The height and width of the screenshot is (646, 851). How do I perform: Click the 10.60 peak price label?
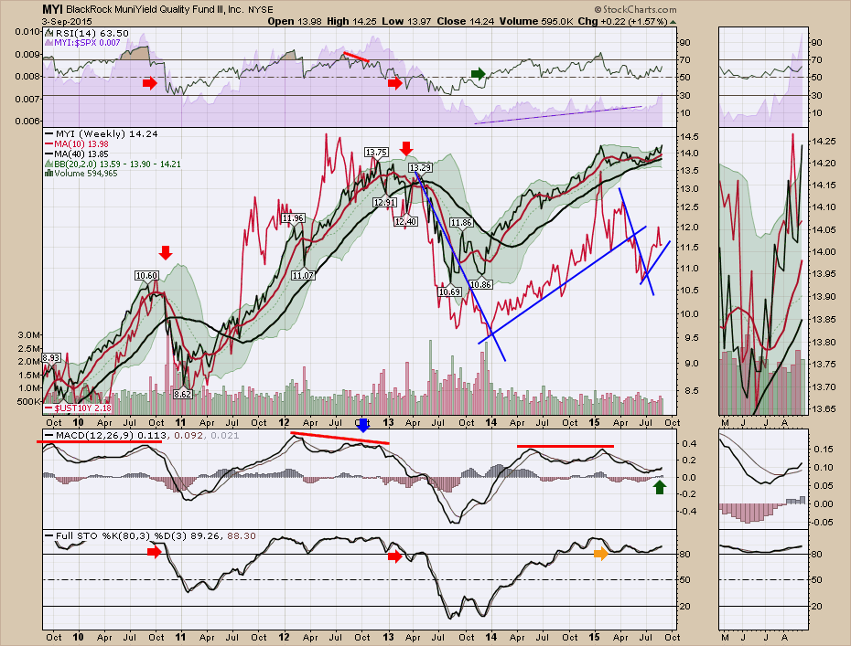(146, 276)
